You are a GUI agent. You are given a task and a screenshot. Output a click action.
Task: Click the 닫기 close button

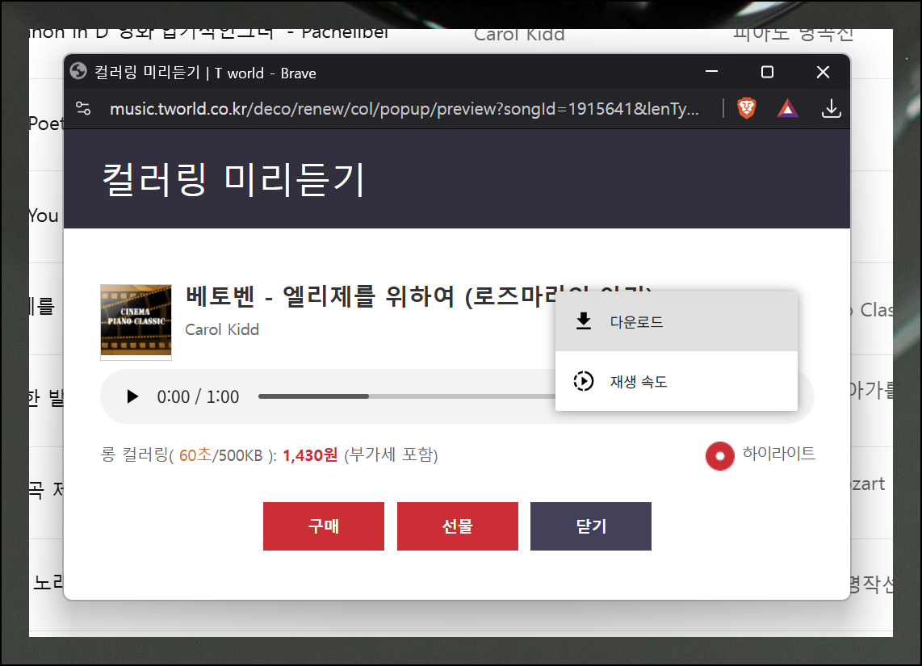click(591, 526)
